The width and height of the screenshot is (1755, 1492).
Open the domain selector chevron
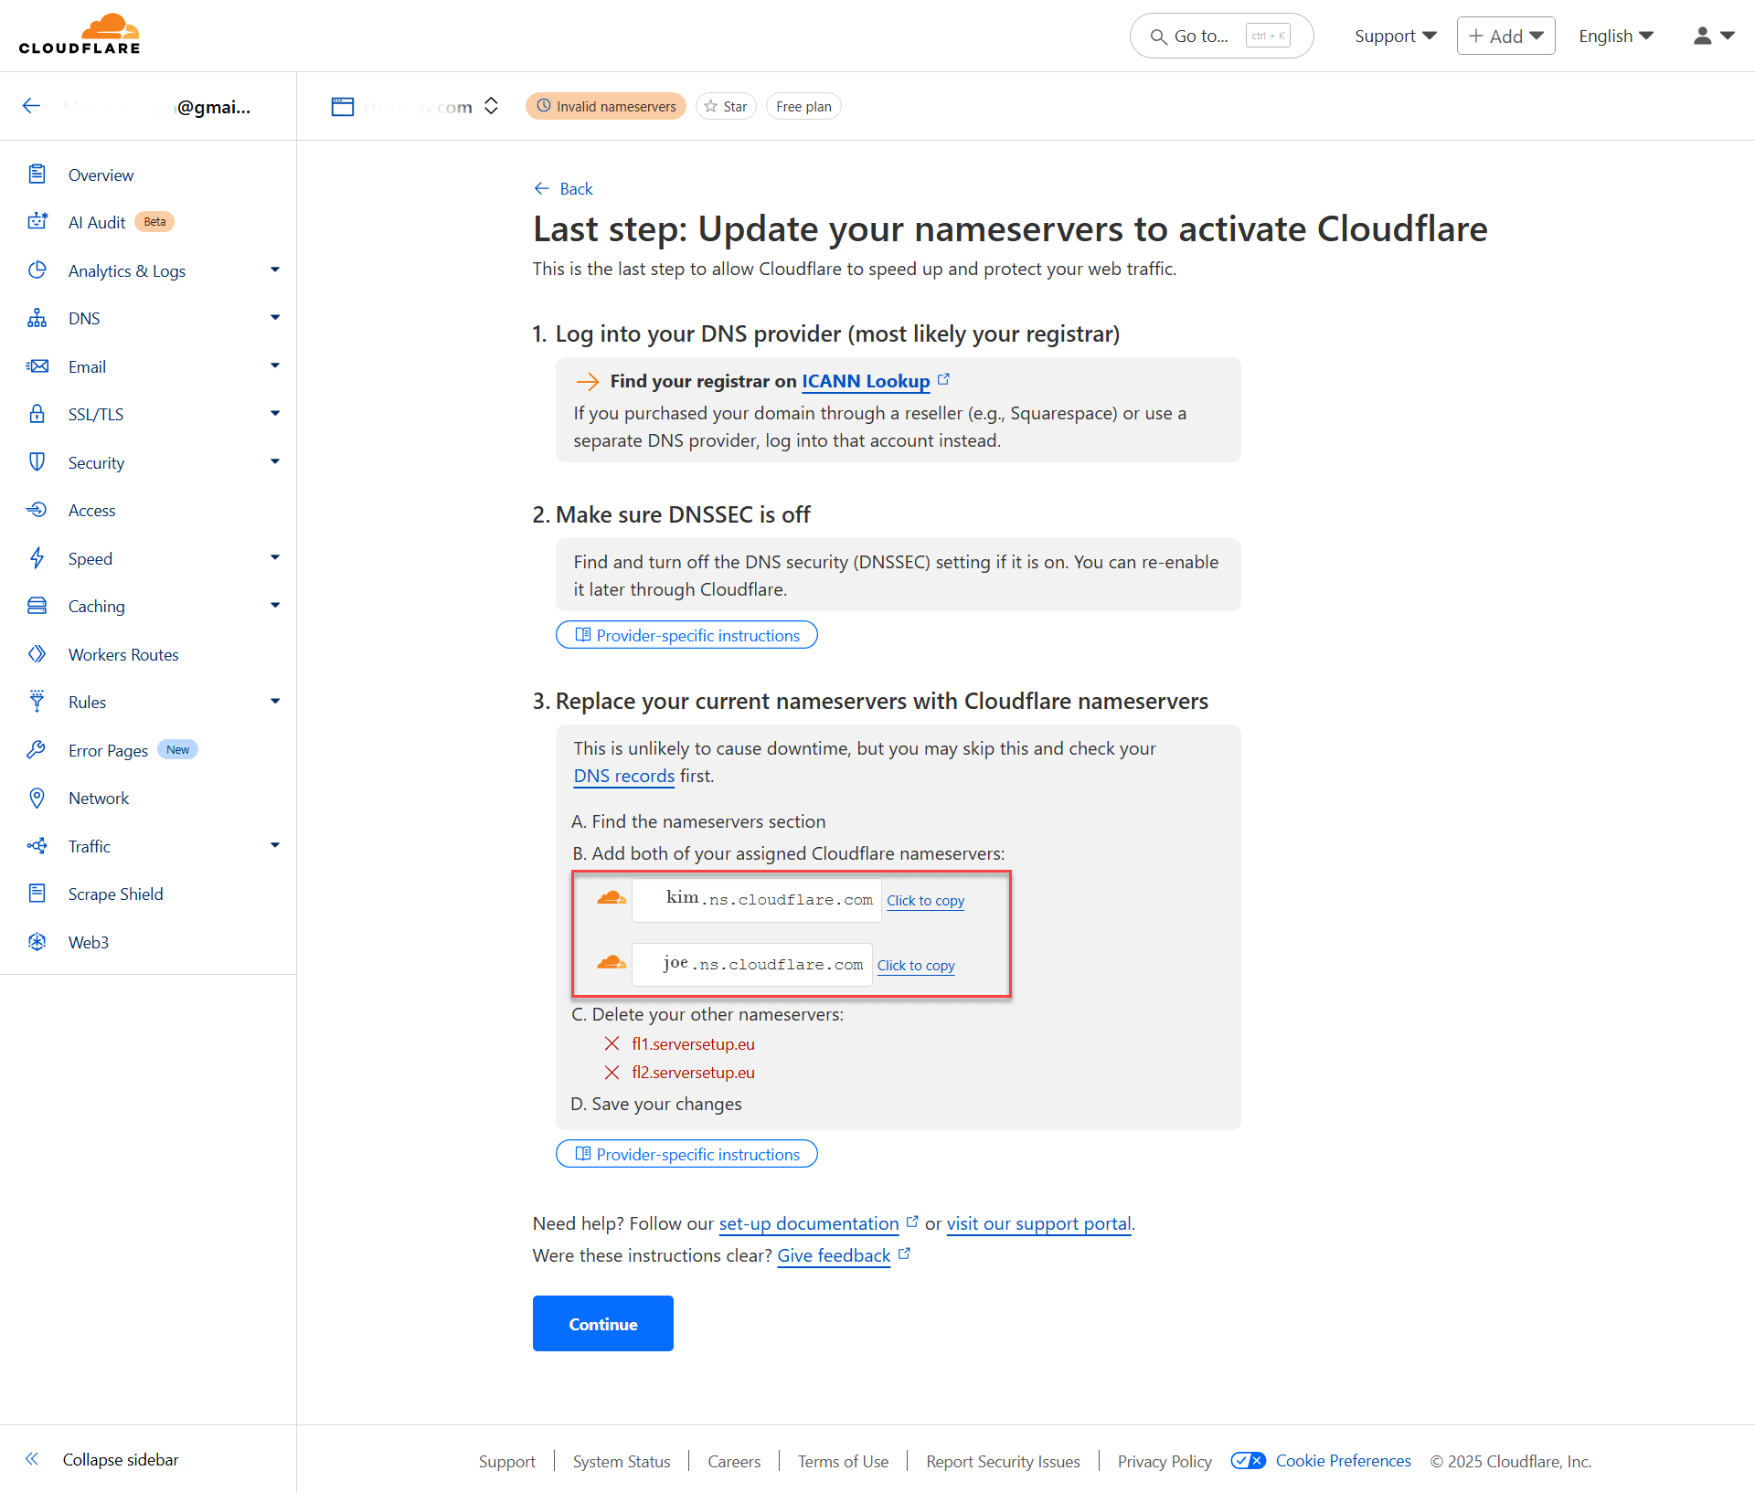491,106
